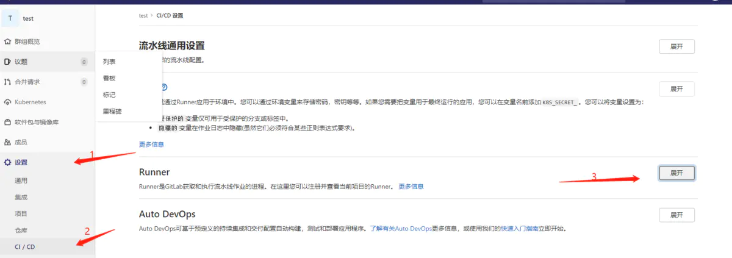Viewport: 732px width, 258px height.
Task: Click the 0 count badge beside 合并请求
Action: coord(84,82)
